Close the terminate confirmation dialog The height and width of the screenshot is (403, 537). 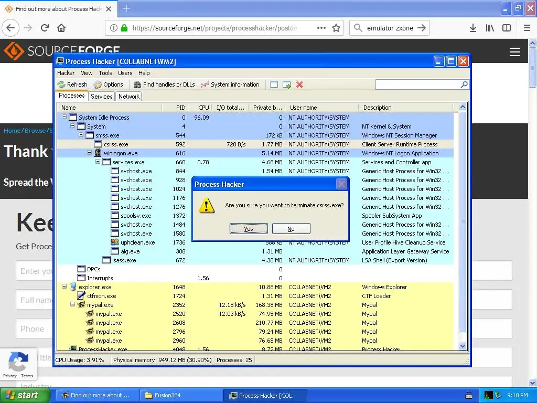(x=341, y=184)
